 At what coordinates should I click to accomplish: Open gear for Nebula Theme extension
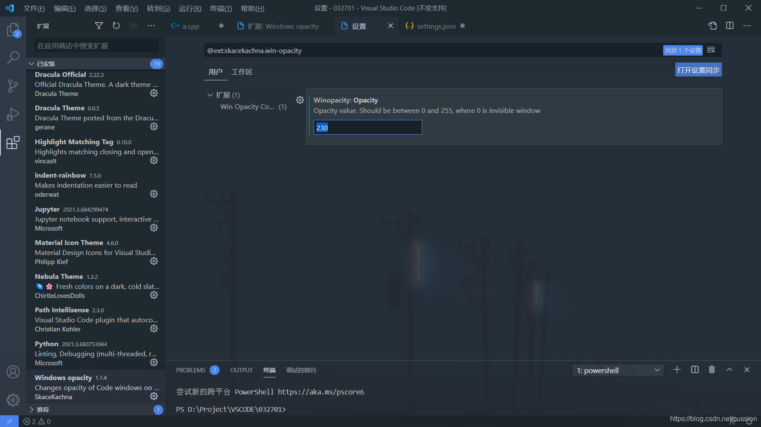(154, 295)
